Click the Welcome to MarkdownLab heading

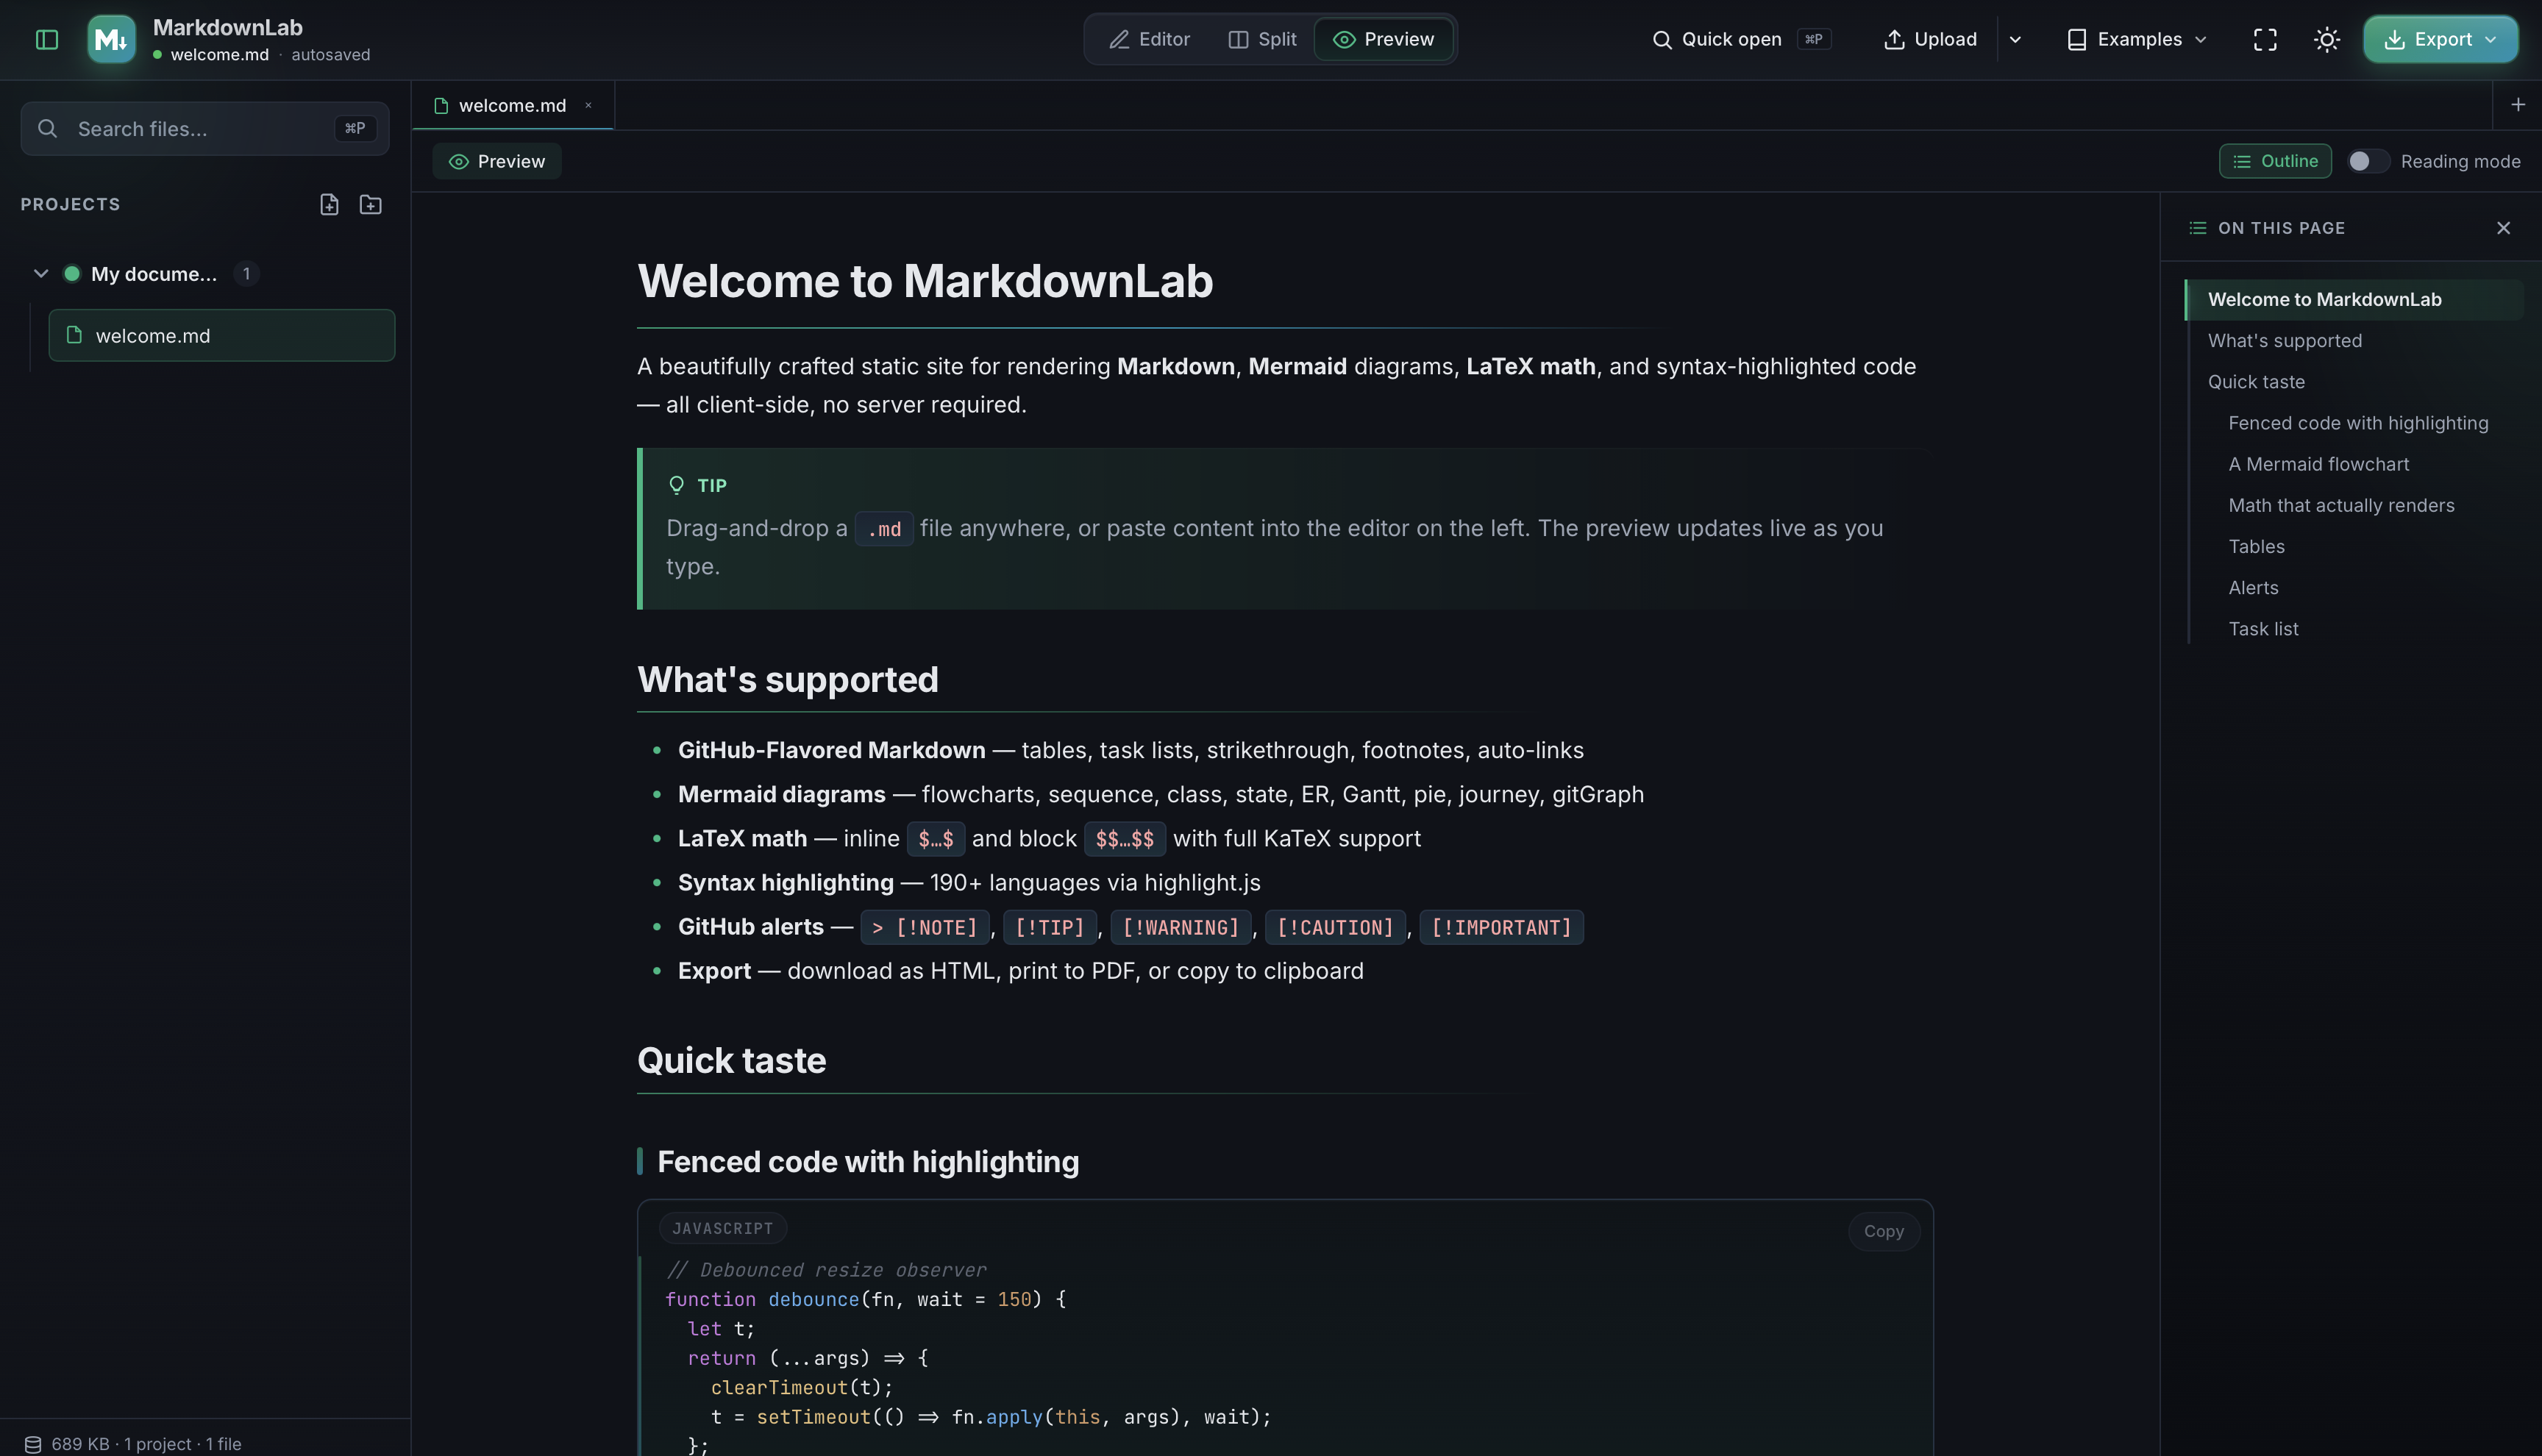click(925, 281)
